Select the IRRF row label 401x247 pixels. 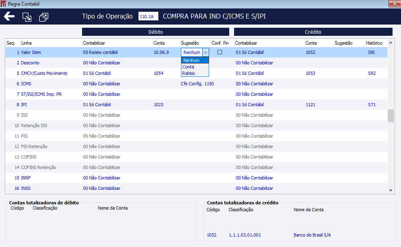tap(26, 178)
